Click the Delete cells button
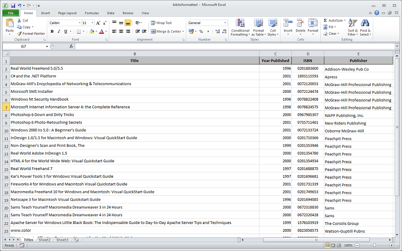The width and height of the screenshot is (402, 251). (x=301, y=27)
